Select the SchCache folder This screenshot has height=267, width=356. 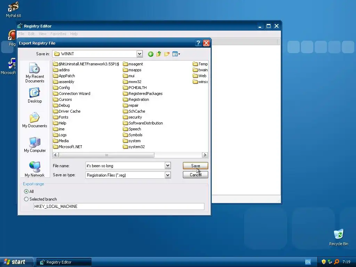pyautogui.click(x=134, y=111)
